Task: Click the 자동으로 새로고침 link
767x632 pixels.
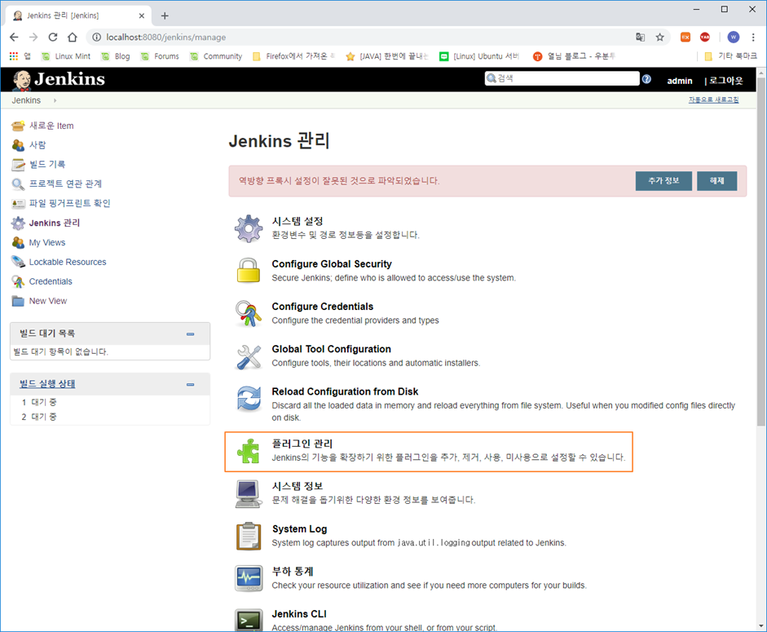Action: pyautogui.click(x=713, y=99)
